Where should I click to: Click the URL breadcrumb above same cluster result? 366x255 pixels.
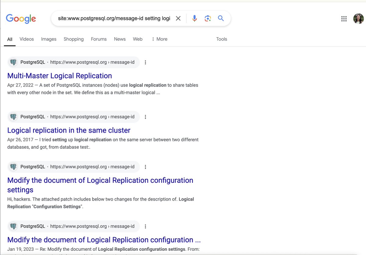(92, 117)
